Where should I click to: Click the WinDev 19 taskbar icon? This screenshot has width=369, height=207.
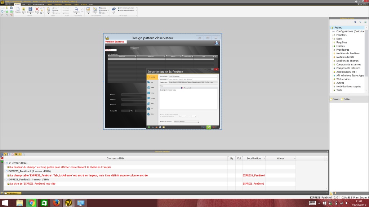click(68, 203)
